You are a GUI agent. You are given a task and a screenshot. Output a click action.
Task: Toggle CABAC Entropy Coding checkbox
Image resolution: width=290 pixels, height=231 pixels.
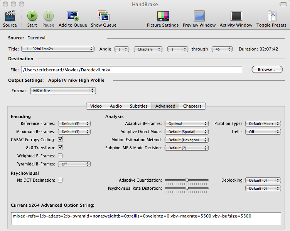point(60,139)
